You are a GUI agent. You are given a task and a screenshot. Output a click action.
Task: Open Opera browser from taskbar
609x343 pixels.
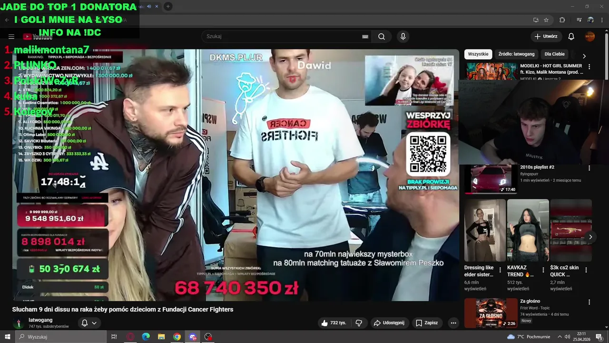coord(130,337)
